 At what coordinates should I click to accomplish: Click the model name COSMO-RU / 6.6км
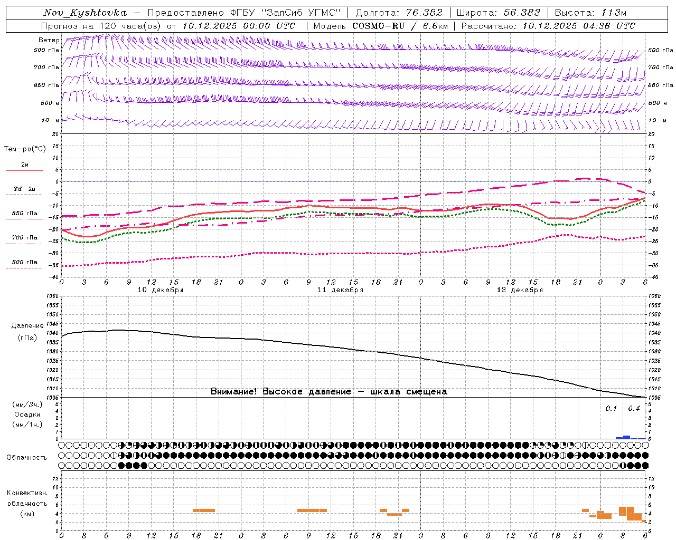click(400, 26)
